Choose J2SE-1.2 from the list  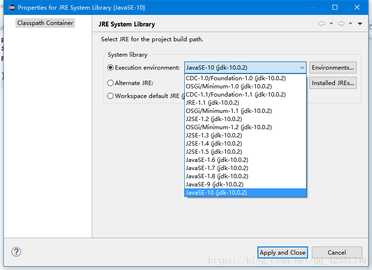point(245,119)
